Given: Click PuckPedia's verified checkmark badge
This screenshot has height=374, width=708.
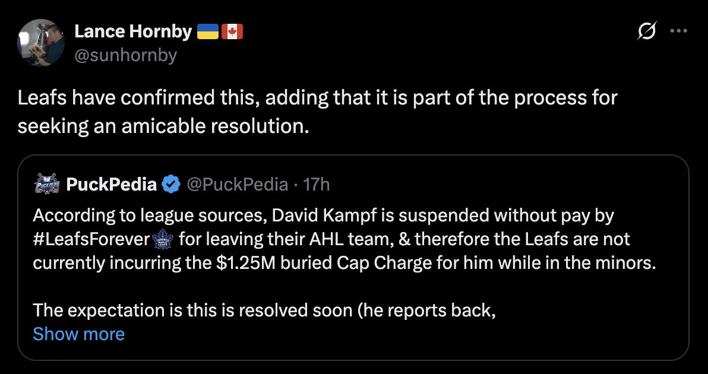Looking at the screenshot, I should click(x=172, y=184).
